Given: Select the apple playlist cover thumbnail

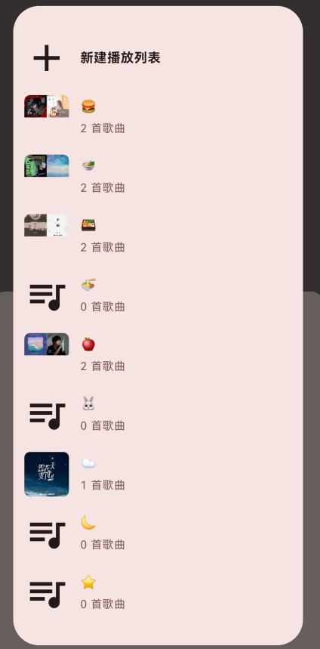Looking at the screenshot, I should click(47, 345).
